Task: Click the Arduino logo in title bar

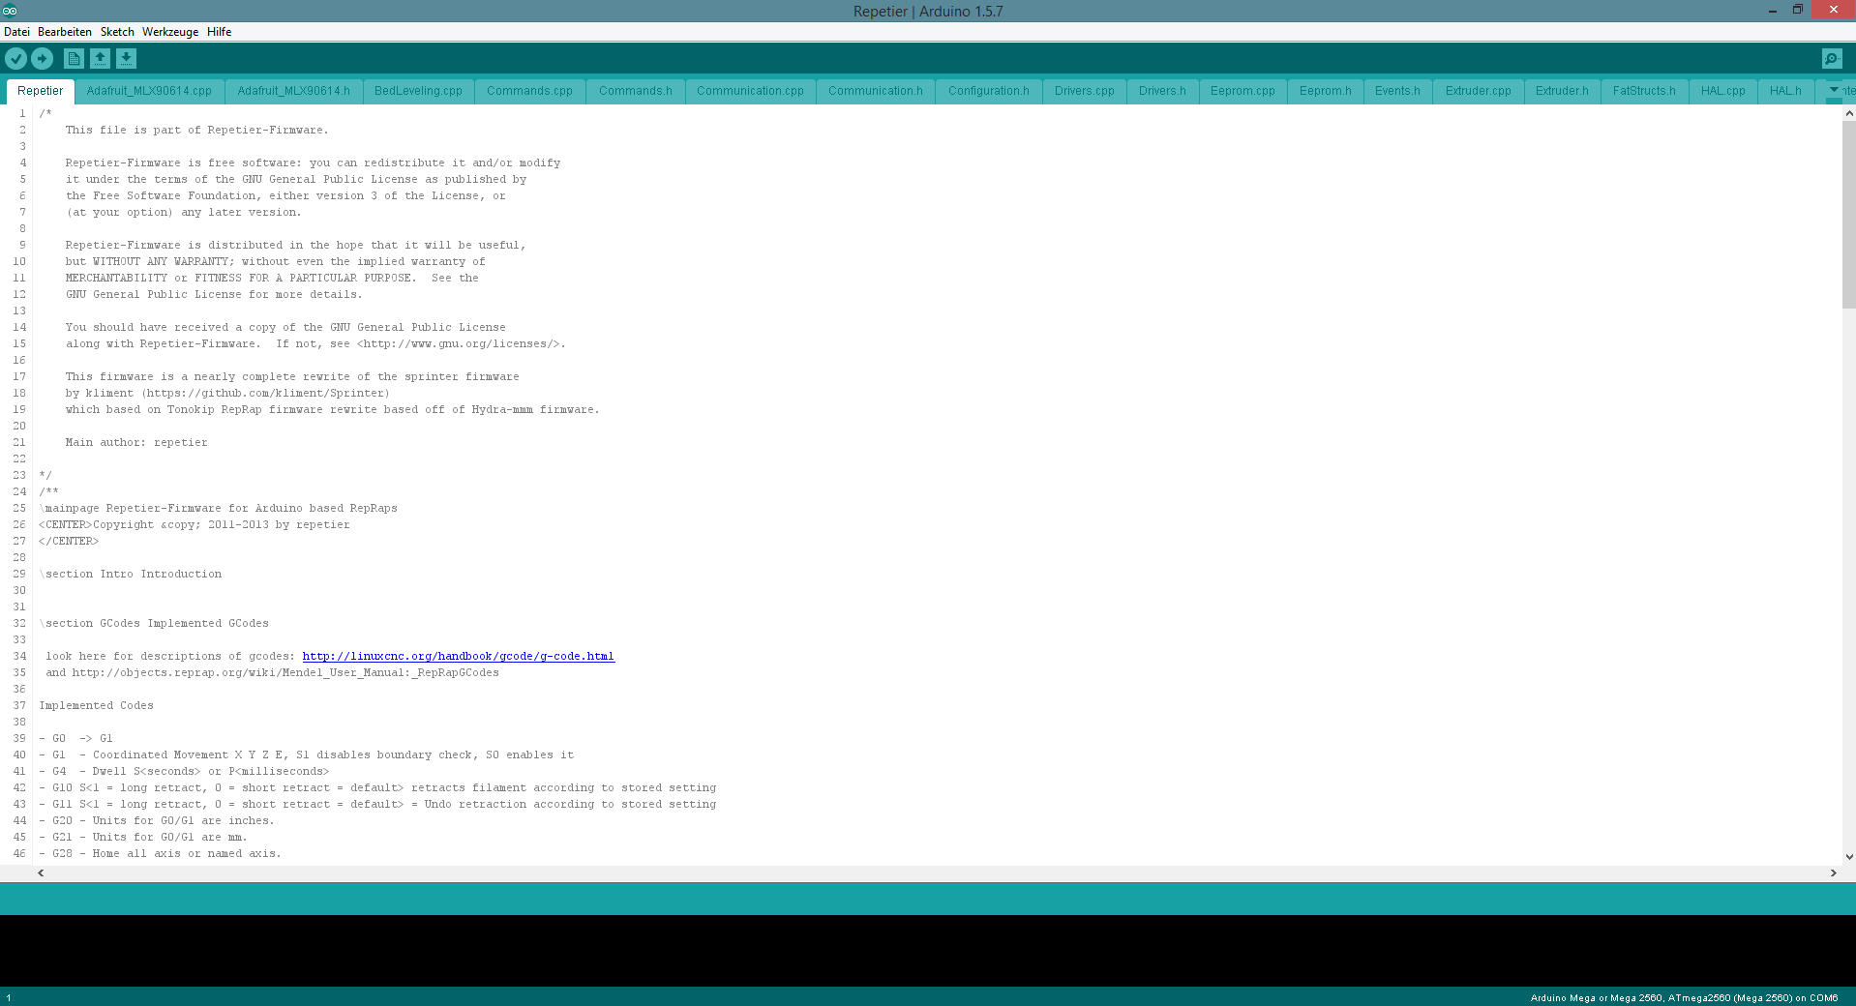Action: click(x=10, y=11)
